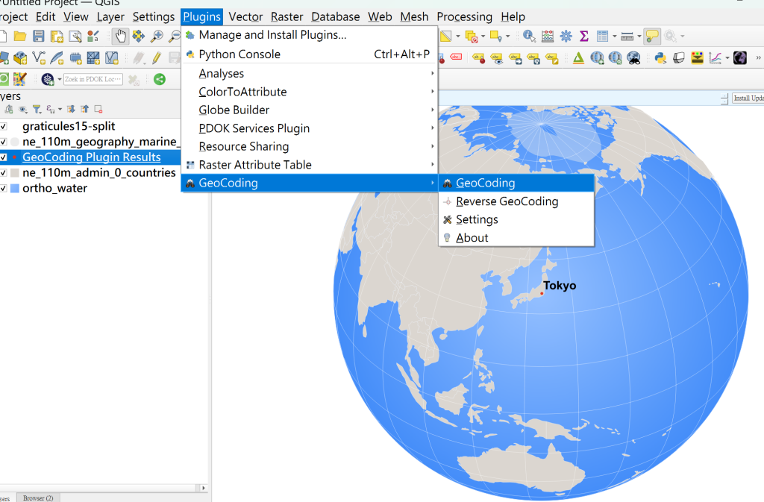Open the Database menu
This screenshot has width=764, height=502.
tap(336, 17)
